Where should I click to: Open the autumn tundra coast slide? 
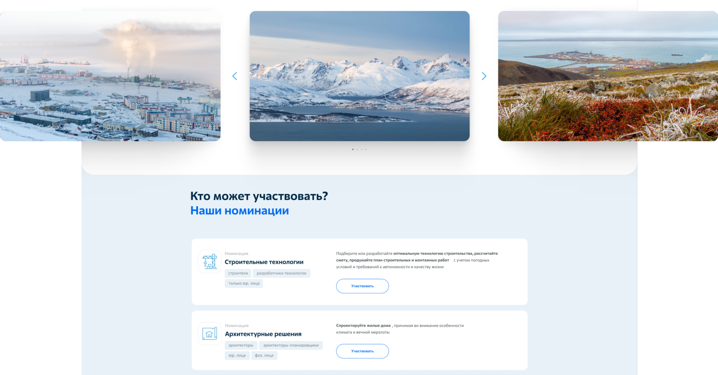click(x=608, y=76)
